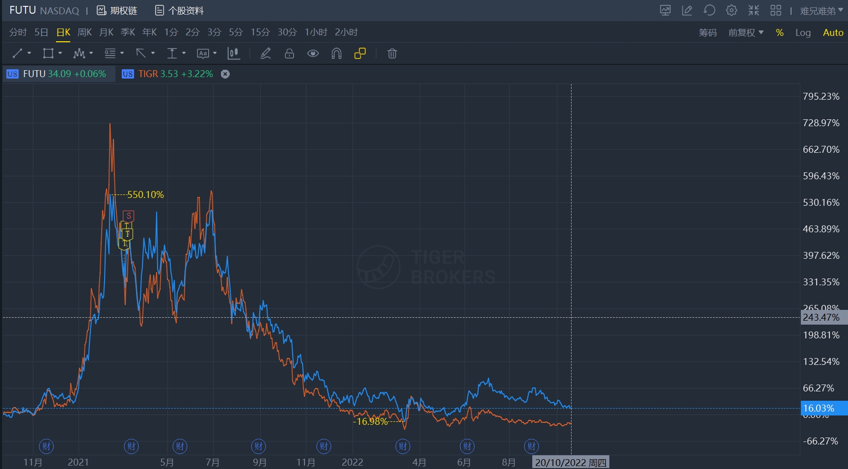Screen dimensions: 848x469
Task: Select the 3分 interval
Action: 214,32
